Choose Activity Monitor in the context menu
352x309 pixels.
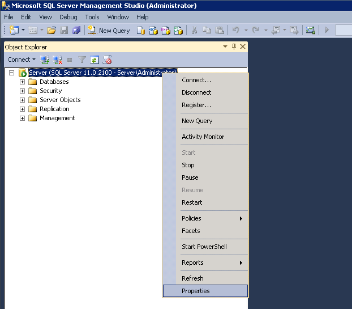(x=205, y=137)
